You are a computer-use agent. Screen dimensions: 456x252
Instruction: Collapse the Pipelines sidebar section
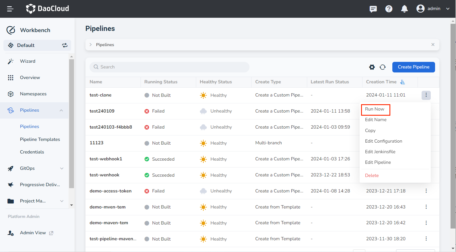[61, 110]
